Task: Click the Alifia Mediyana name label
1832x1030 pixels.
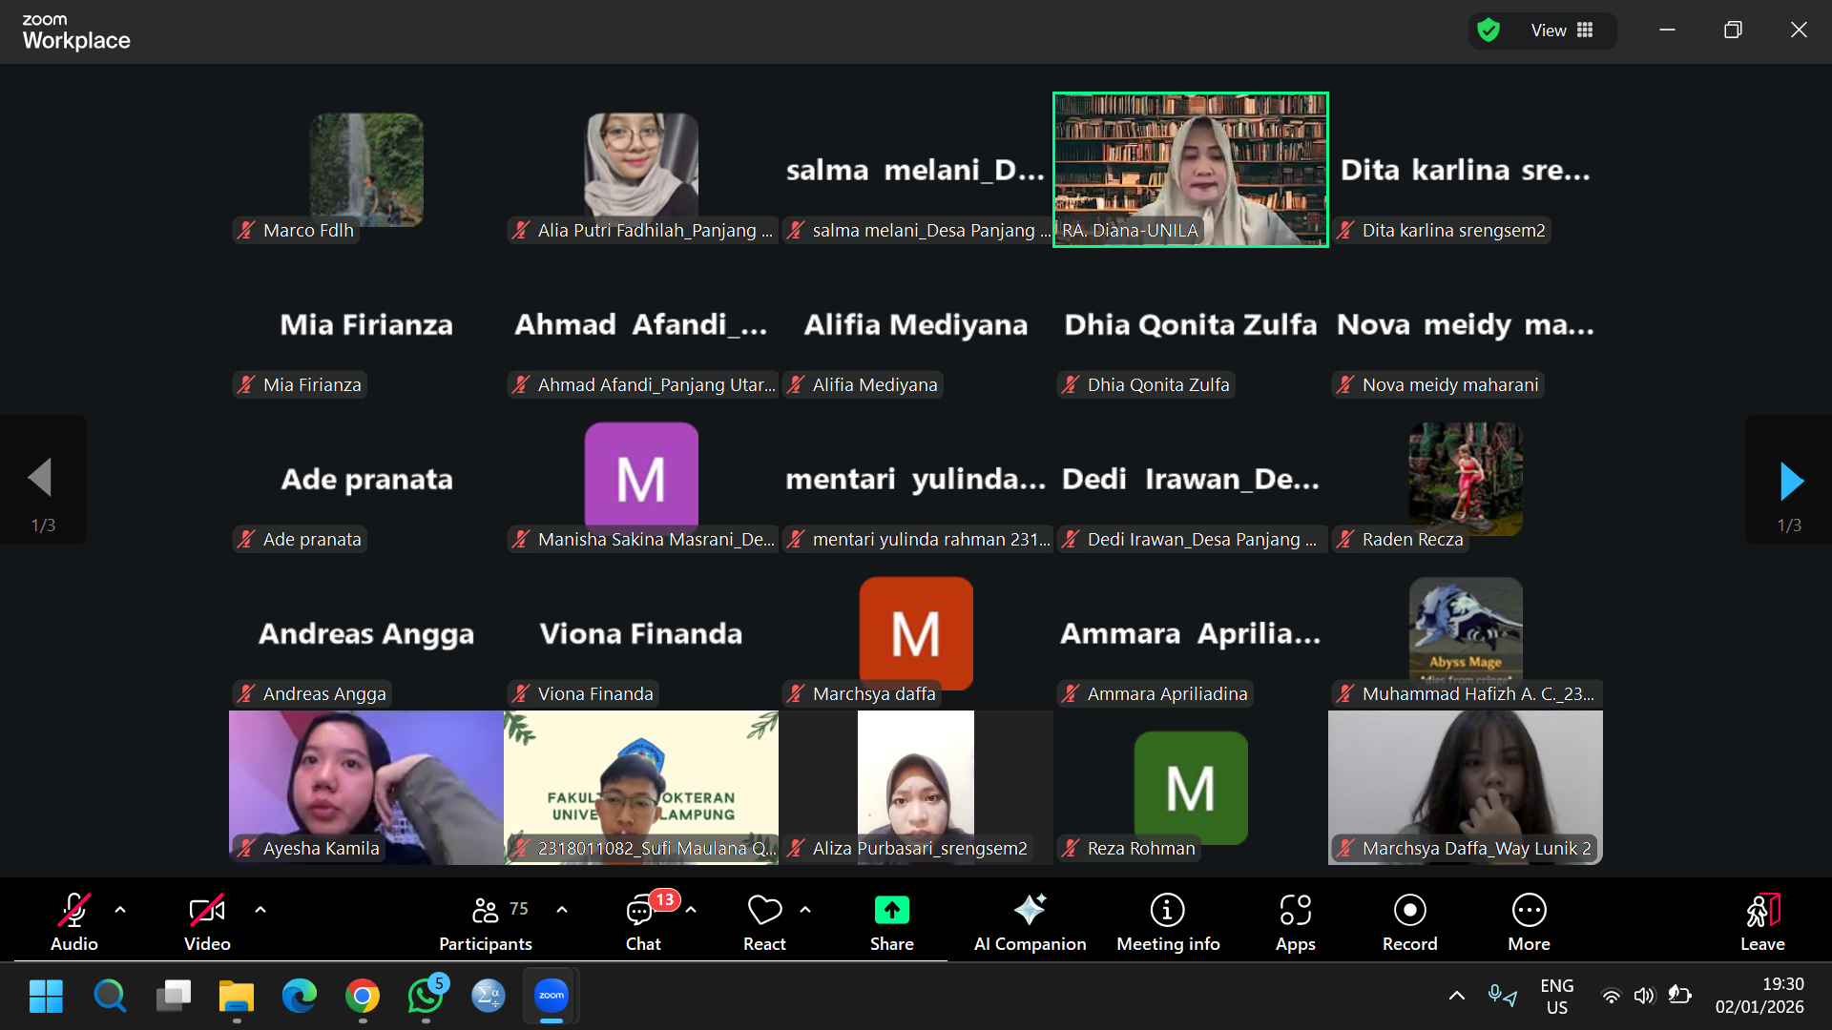Action: pos(863,384)
